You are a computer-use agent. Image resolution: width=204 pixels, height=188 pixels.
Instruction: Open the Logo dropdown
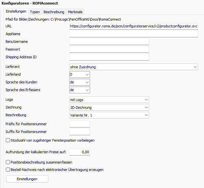[x=109, y=100]
